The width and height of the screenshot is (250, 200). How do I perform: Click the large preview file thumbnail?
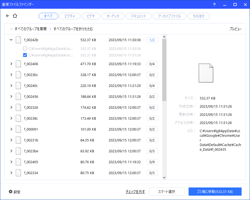(206, 73)
